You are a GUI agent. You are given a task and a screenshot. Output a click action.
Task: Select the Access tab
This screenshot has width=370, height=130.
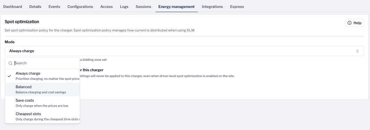106,7
